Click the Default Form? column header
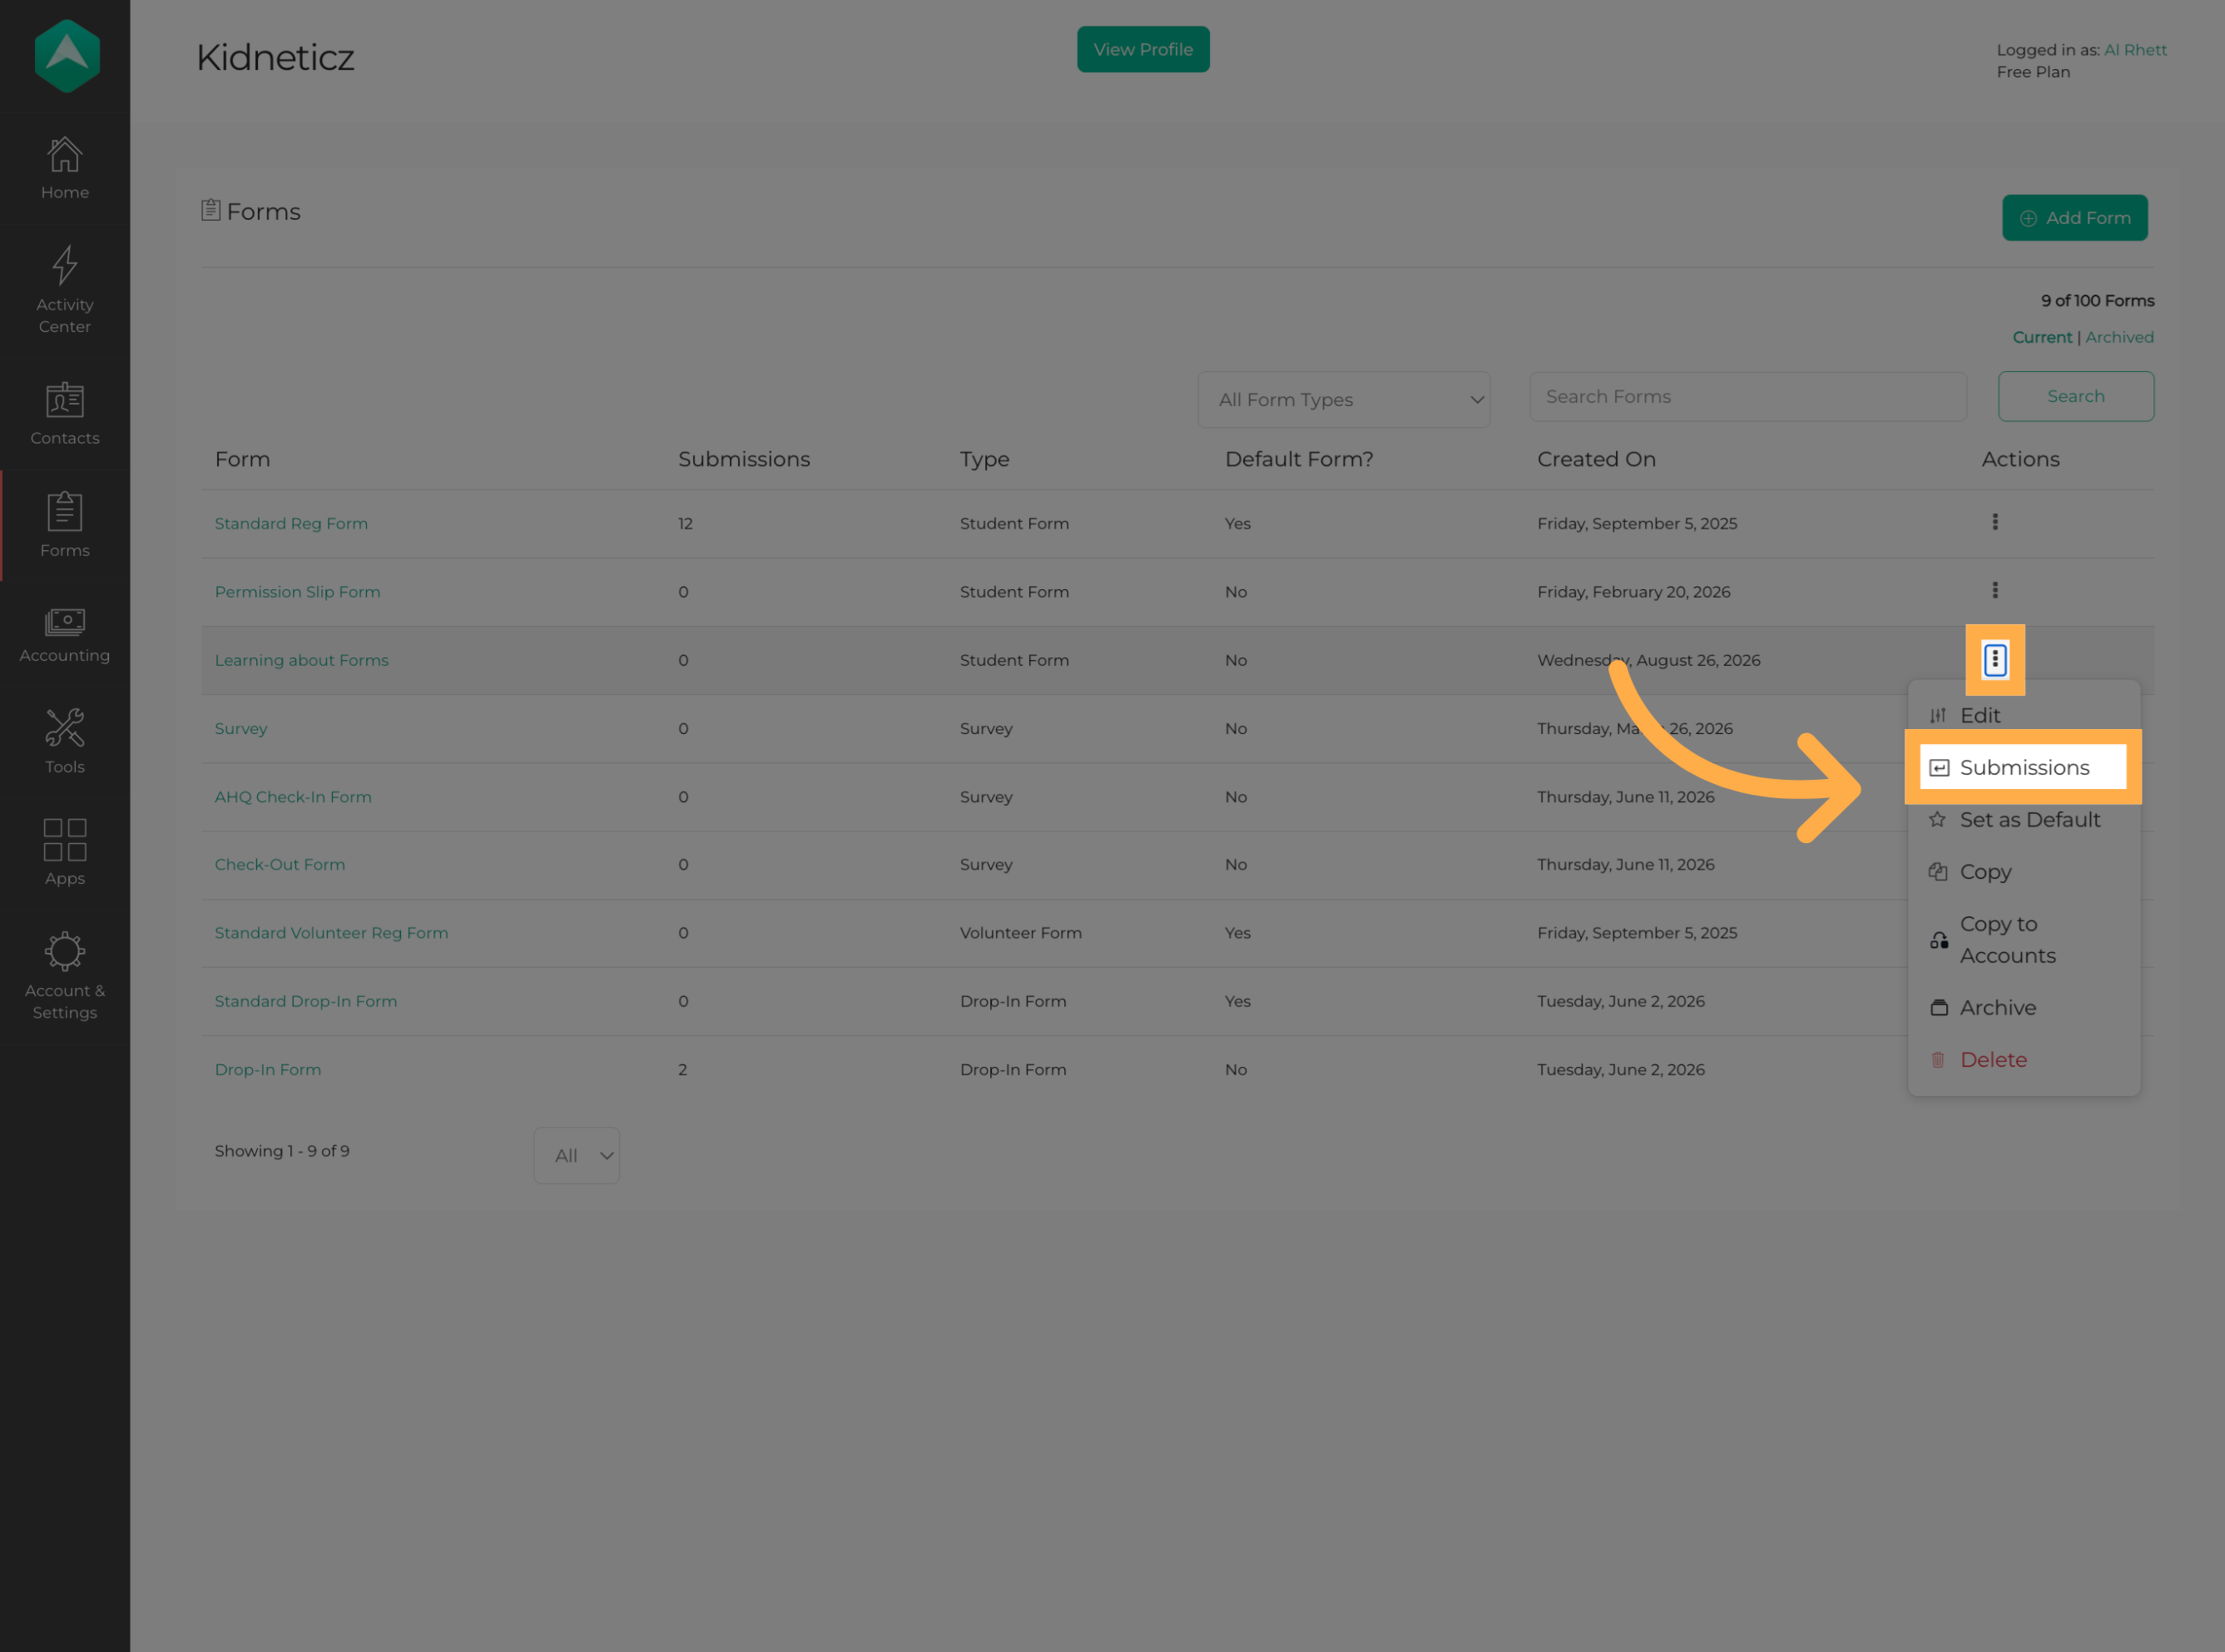 (x=1300, y=459)
